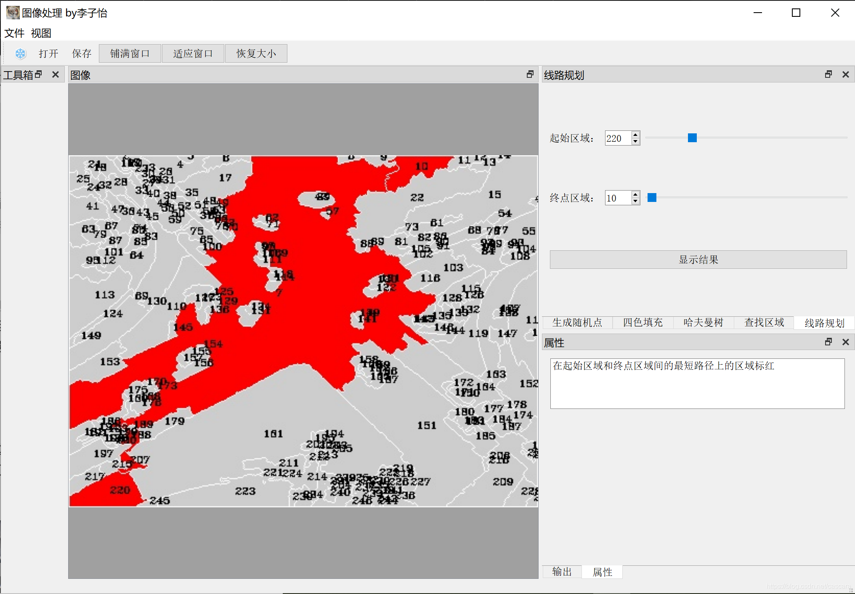Click region label 211 on the map
Image resolution: width=855 pixels, height=594 pixels.
tap(289, 463)
